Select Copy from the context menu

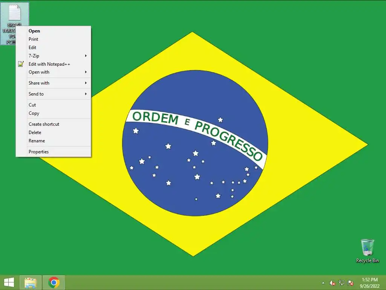pos(54,113)
